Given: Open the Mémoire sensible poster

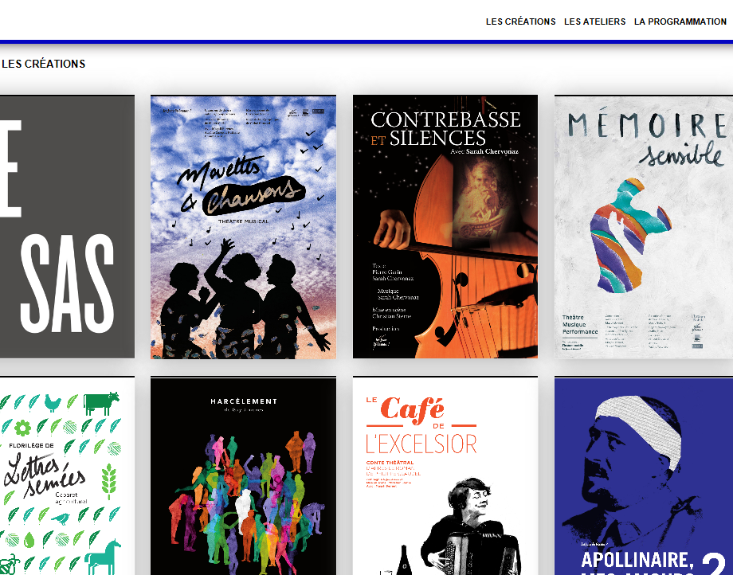Looking at the screenshot, I should [x=644, y=227].
